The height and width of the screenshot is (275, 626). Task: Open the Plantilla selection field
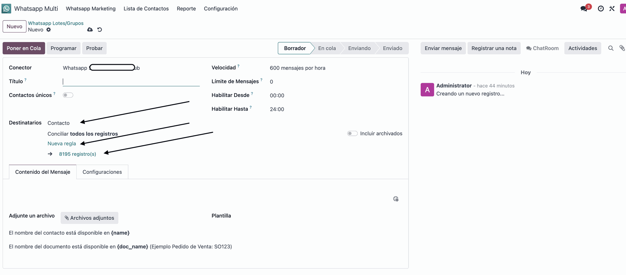point(334,216)
